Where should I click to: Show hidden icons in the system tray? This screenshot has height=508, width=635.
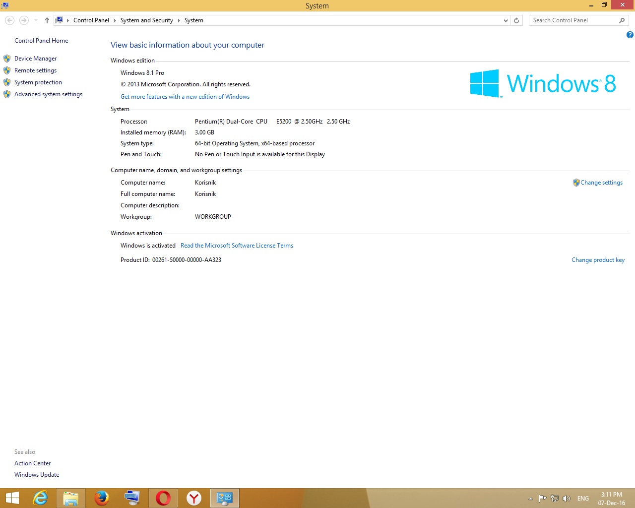click(x=530, y=499)
